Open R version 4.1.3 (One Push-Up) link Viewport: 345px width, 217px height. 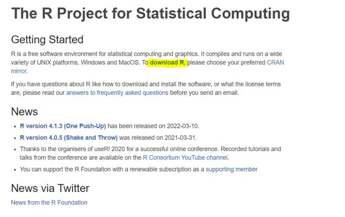click(63, 125)
